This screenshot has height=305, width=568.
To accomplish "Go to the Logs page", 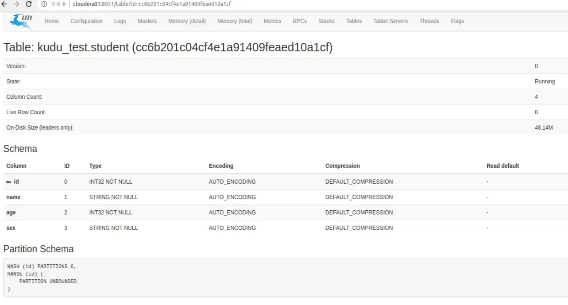I will pos(120,21).
